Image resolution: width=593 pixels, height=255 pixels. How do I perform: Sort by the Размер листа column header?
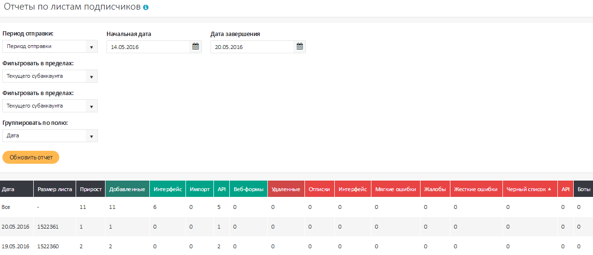[54, 189]
